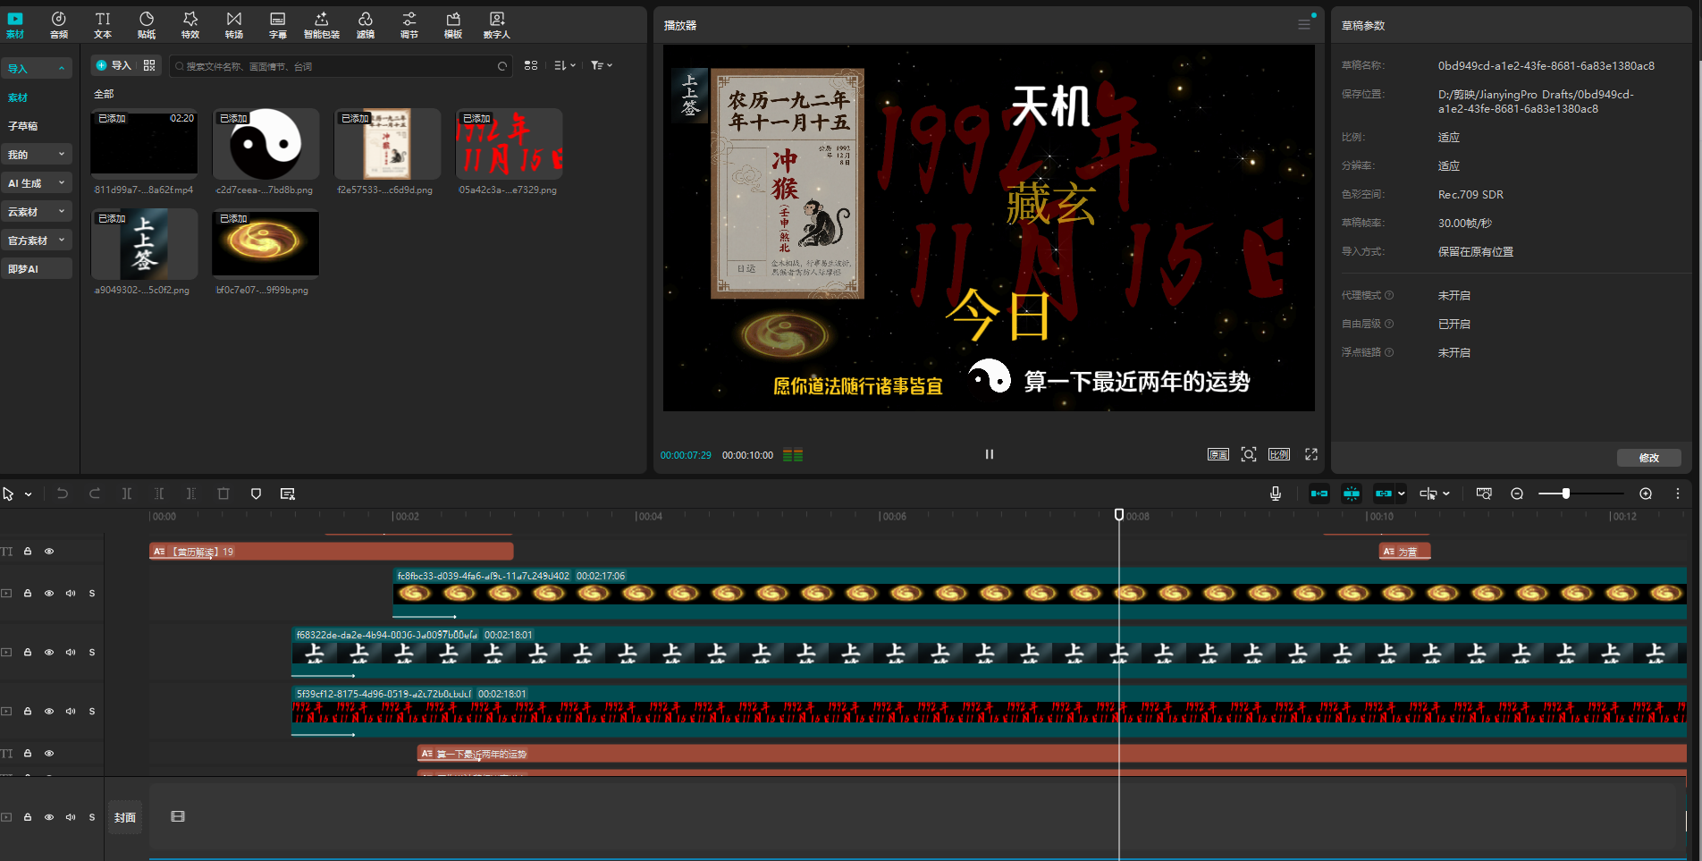Hide the 【黄历解读】 text track
The image size is (1702, 861).
pos(49,551)
